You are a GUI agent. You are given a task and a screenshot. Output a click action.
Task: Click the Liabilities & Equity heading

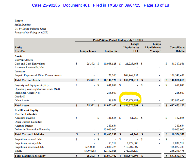pos(26,110)
